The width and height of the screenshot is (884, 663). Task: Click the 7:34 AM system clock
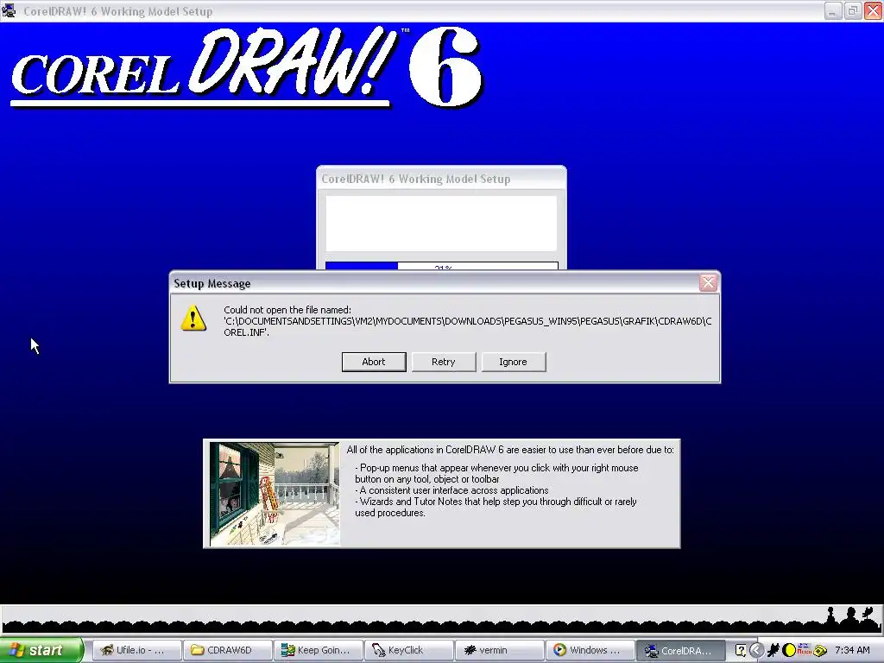[x=852, y=650]
